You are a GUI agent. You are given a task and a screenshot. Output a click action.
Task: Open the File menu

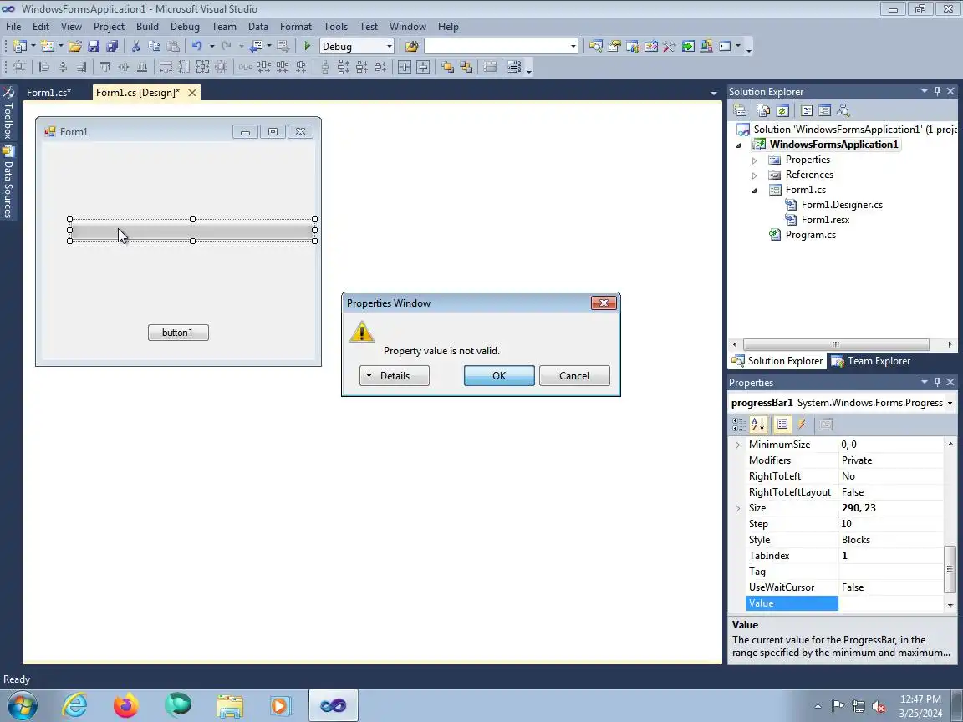[13, 27]
